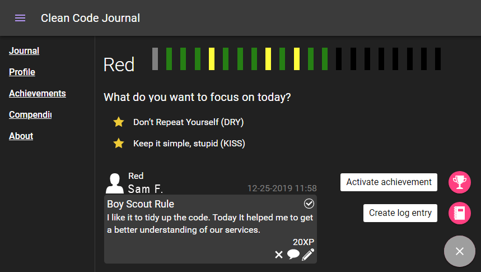This screenshot has width=481, height=272.
Task: Open the hamburger navigation menu
Action: (x=20, y=18)
